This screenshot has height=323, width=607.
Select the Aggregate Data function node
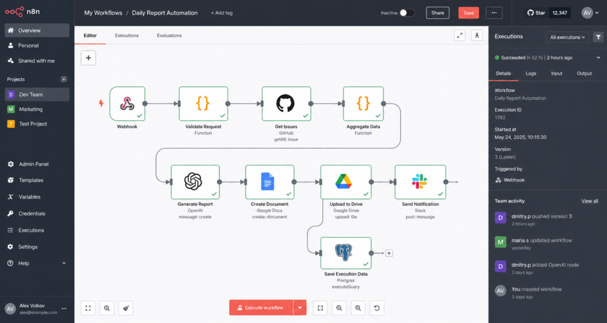pyautogui.click(x=363, y=104)
